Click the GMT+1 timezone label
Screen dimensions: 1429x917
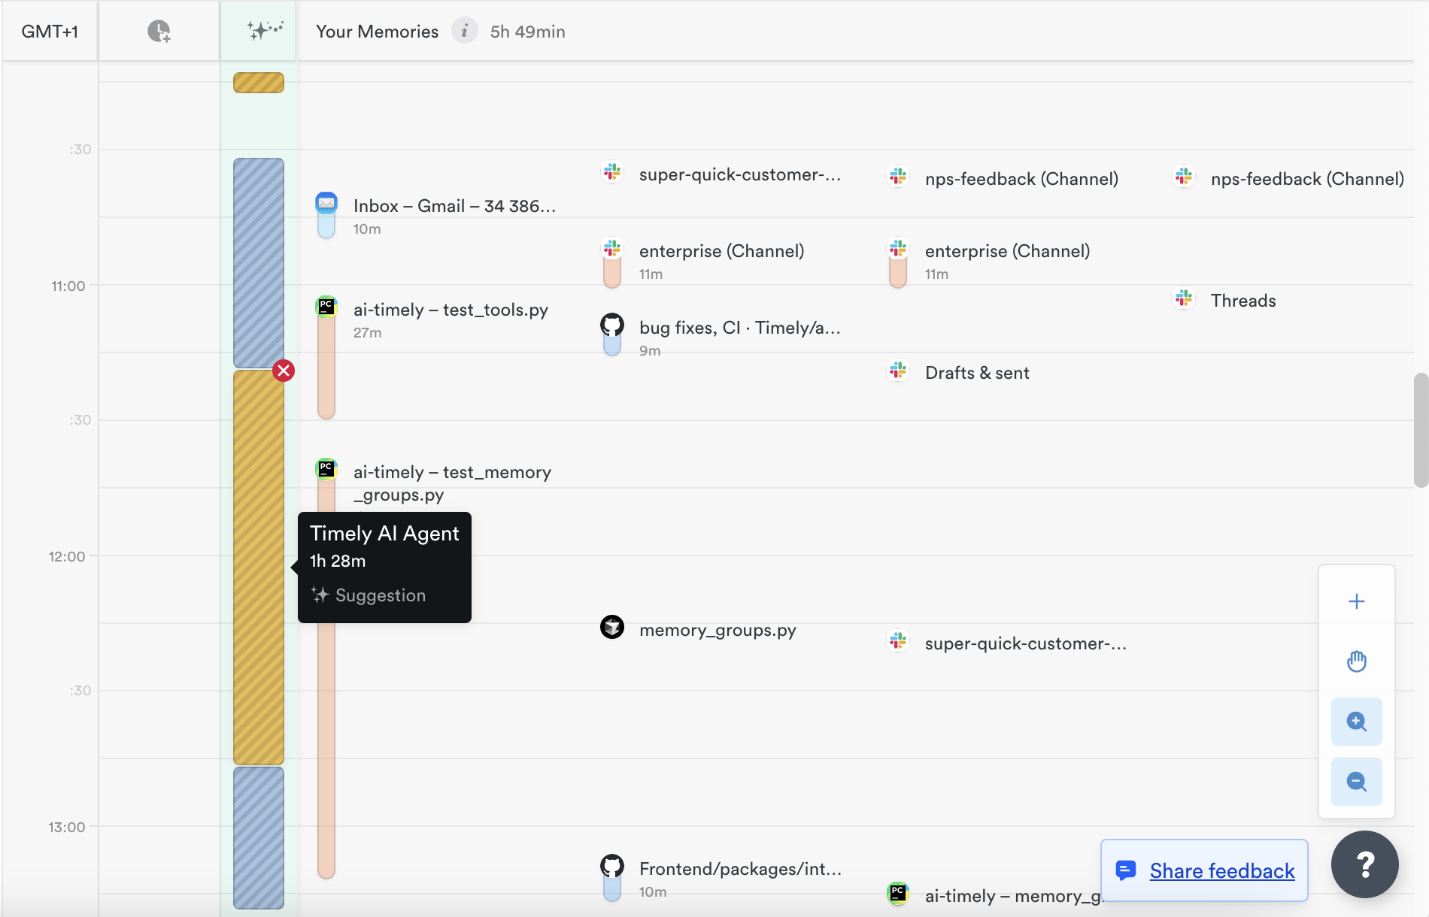(x=50, y=32)
